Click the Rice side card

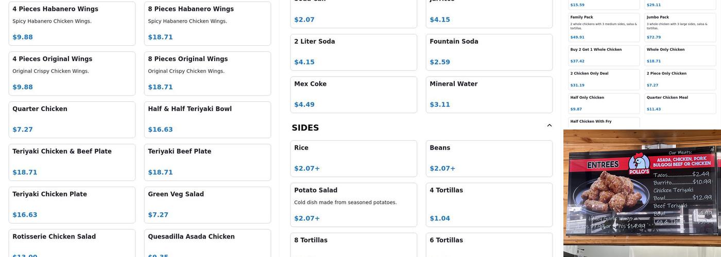[x=353, y=158]
